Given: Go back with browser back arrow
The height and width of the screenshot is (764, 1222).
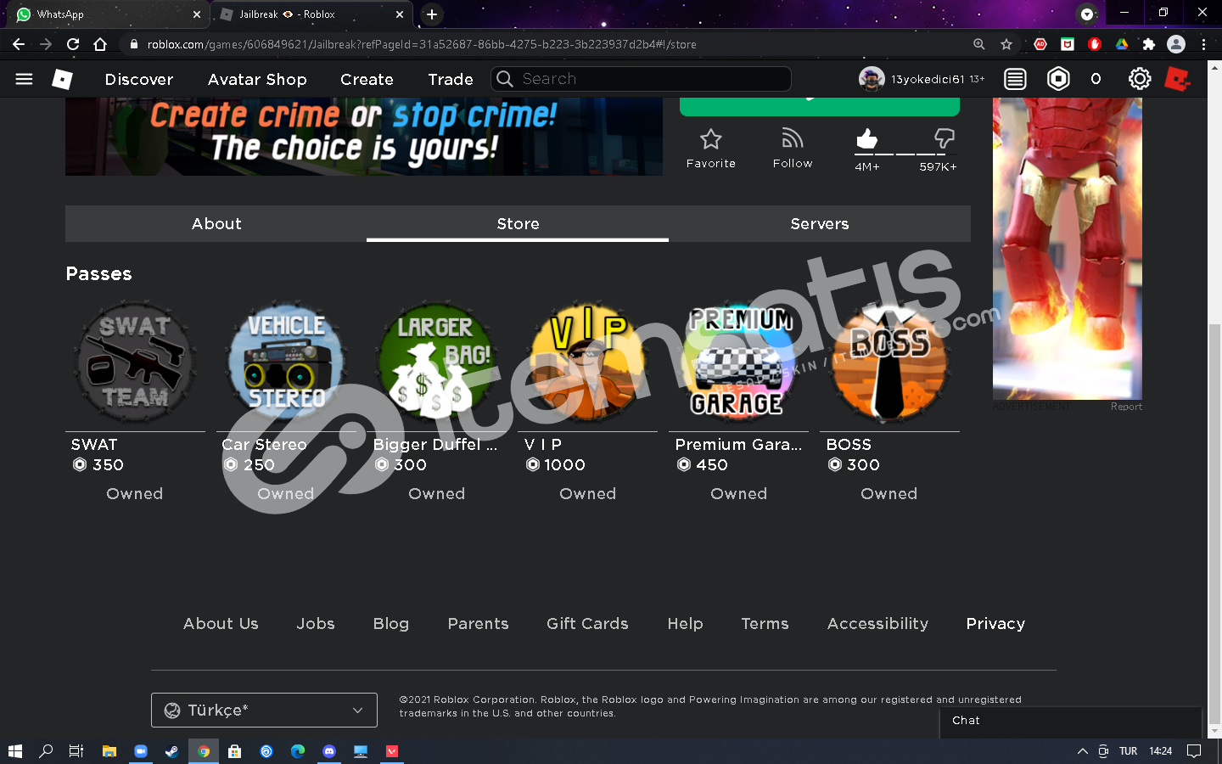Looking at the screenshot, I should click(x=19, y=44).
